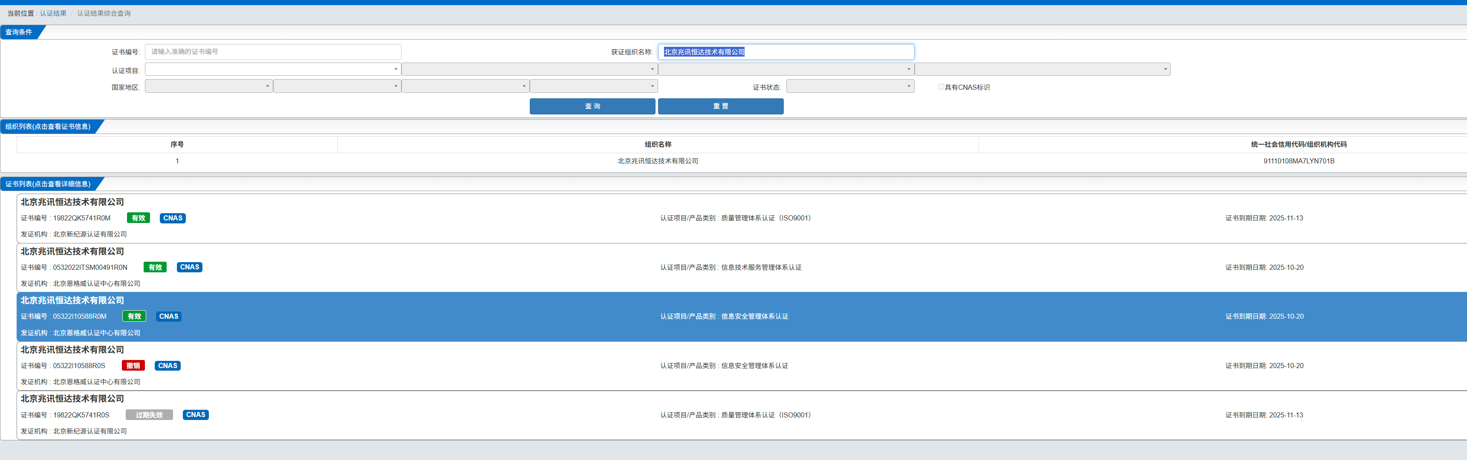Open the first 国家地区 dropdown
This screenshot has width=1467, height=460.
click(208, 86)
